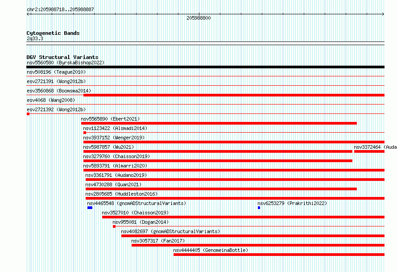The height and width of the screenshot is (272, 397).
Task: Click the nsv3372464 label at right edge
Action: coord(375,147)
